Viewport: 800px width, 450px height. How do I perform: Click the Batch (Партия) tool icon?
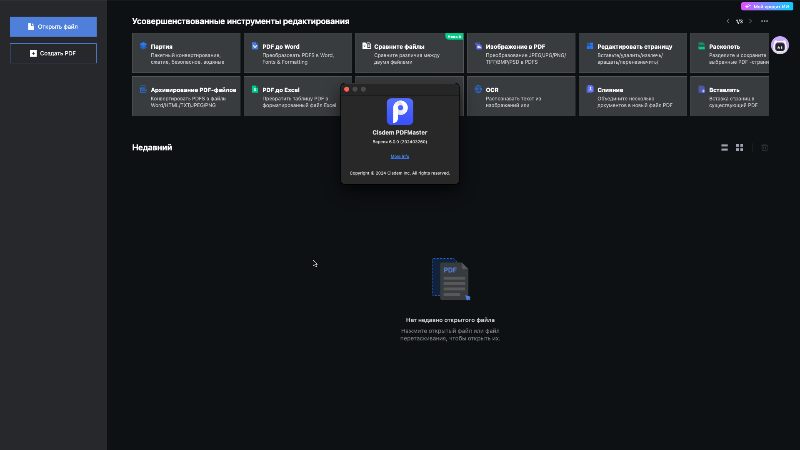(x=143, y=46)
